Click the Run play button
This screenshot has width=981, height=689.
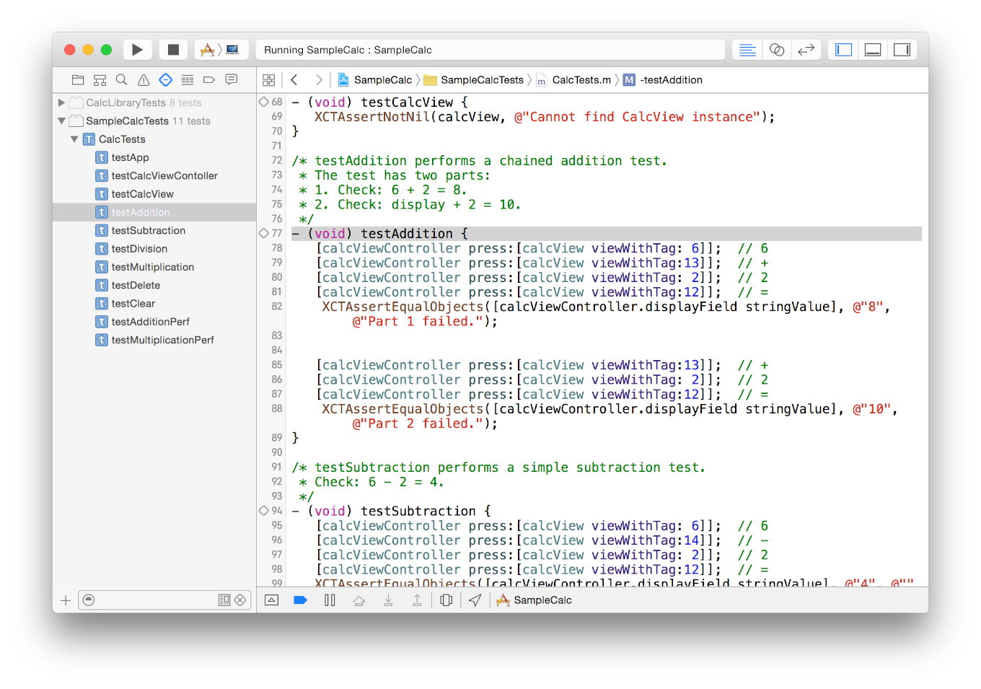coord(137,50)
